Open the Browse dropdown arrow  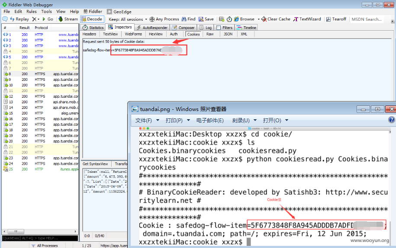(259, 19)
